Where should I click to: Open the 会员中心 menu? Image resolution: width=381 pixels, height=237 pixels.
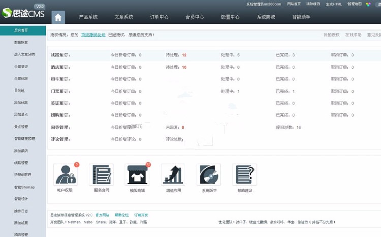pyautogui.click(x=195, y=17)
